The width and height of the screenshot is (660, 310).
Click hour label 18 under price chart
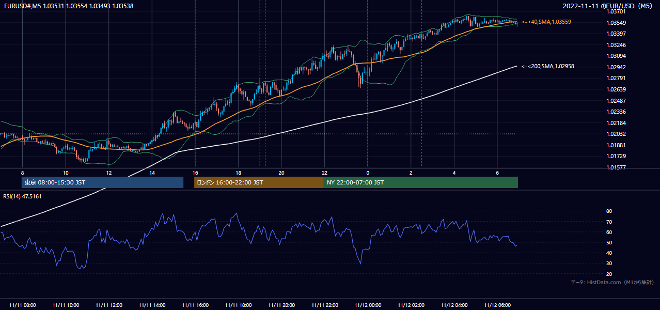(238, 173)
